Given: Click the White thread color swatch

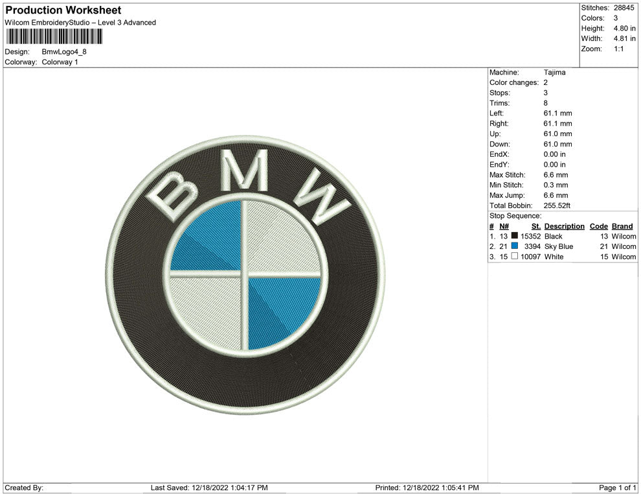Looking at the screenshot, I should coord(515,256).
